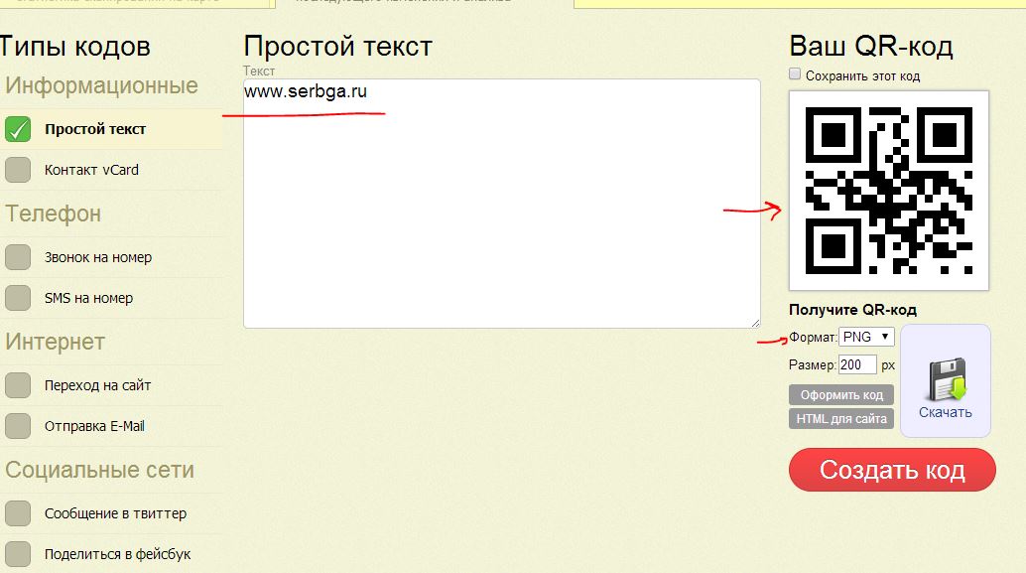Grab the text area resize handle
This screenshot has width=1026, height=573.
[755, 323]
